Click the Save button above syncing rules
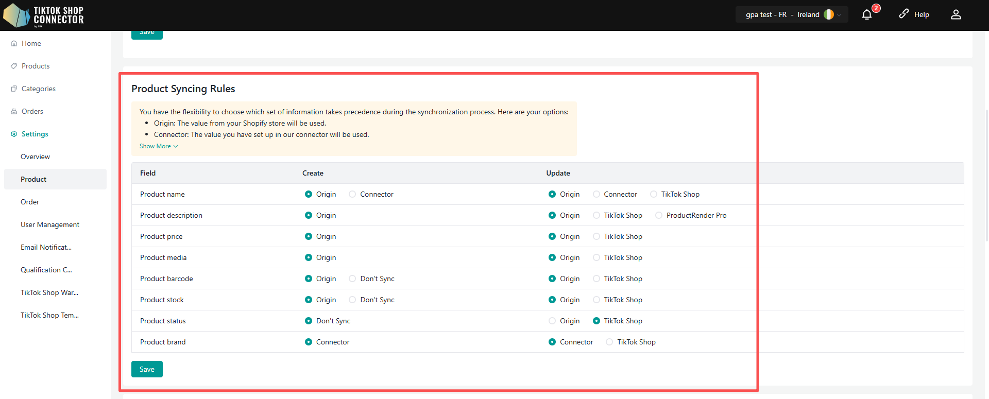The image size is (989, 399). coord(147,34)
